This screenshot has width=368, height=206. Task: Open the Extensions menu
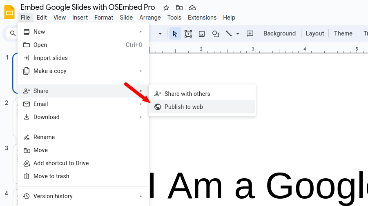pyautogui.click(x=202, y=18)
